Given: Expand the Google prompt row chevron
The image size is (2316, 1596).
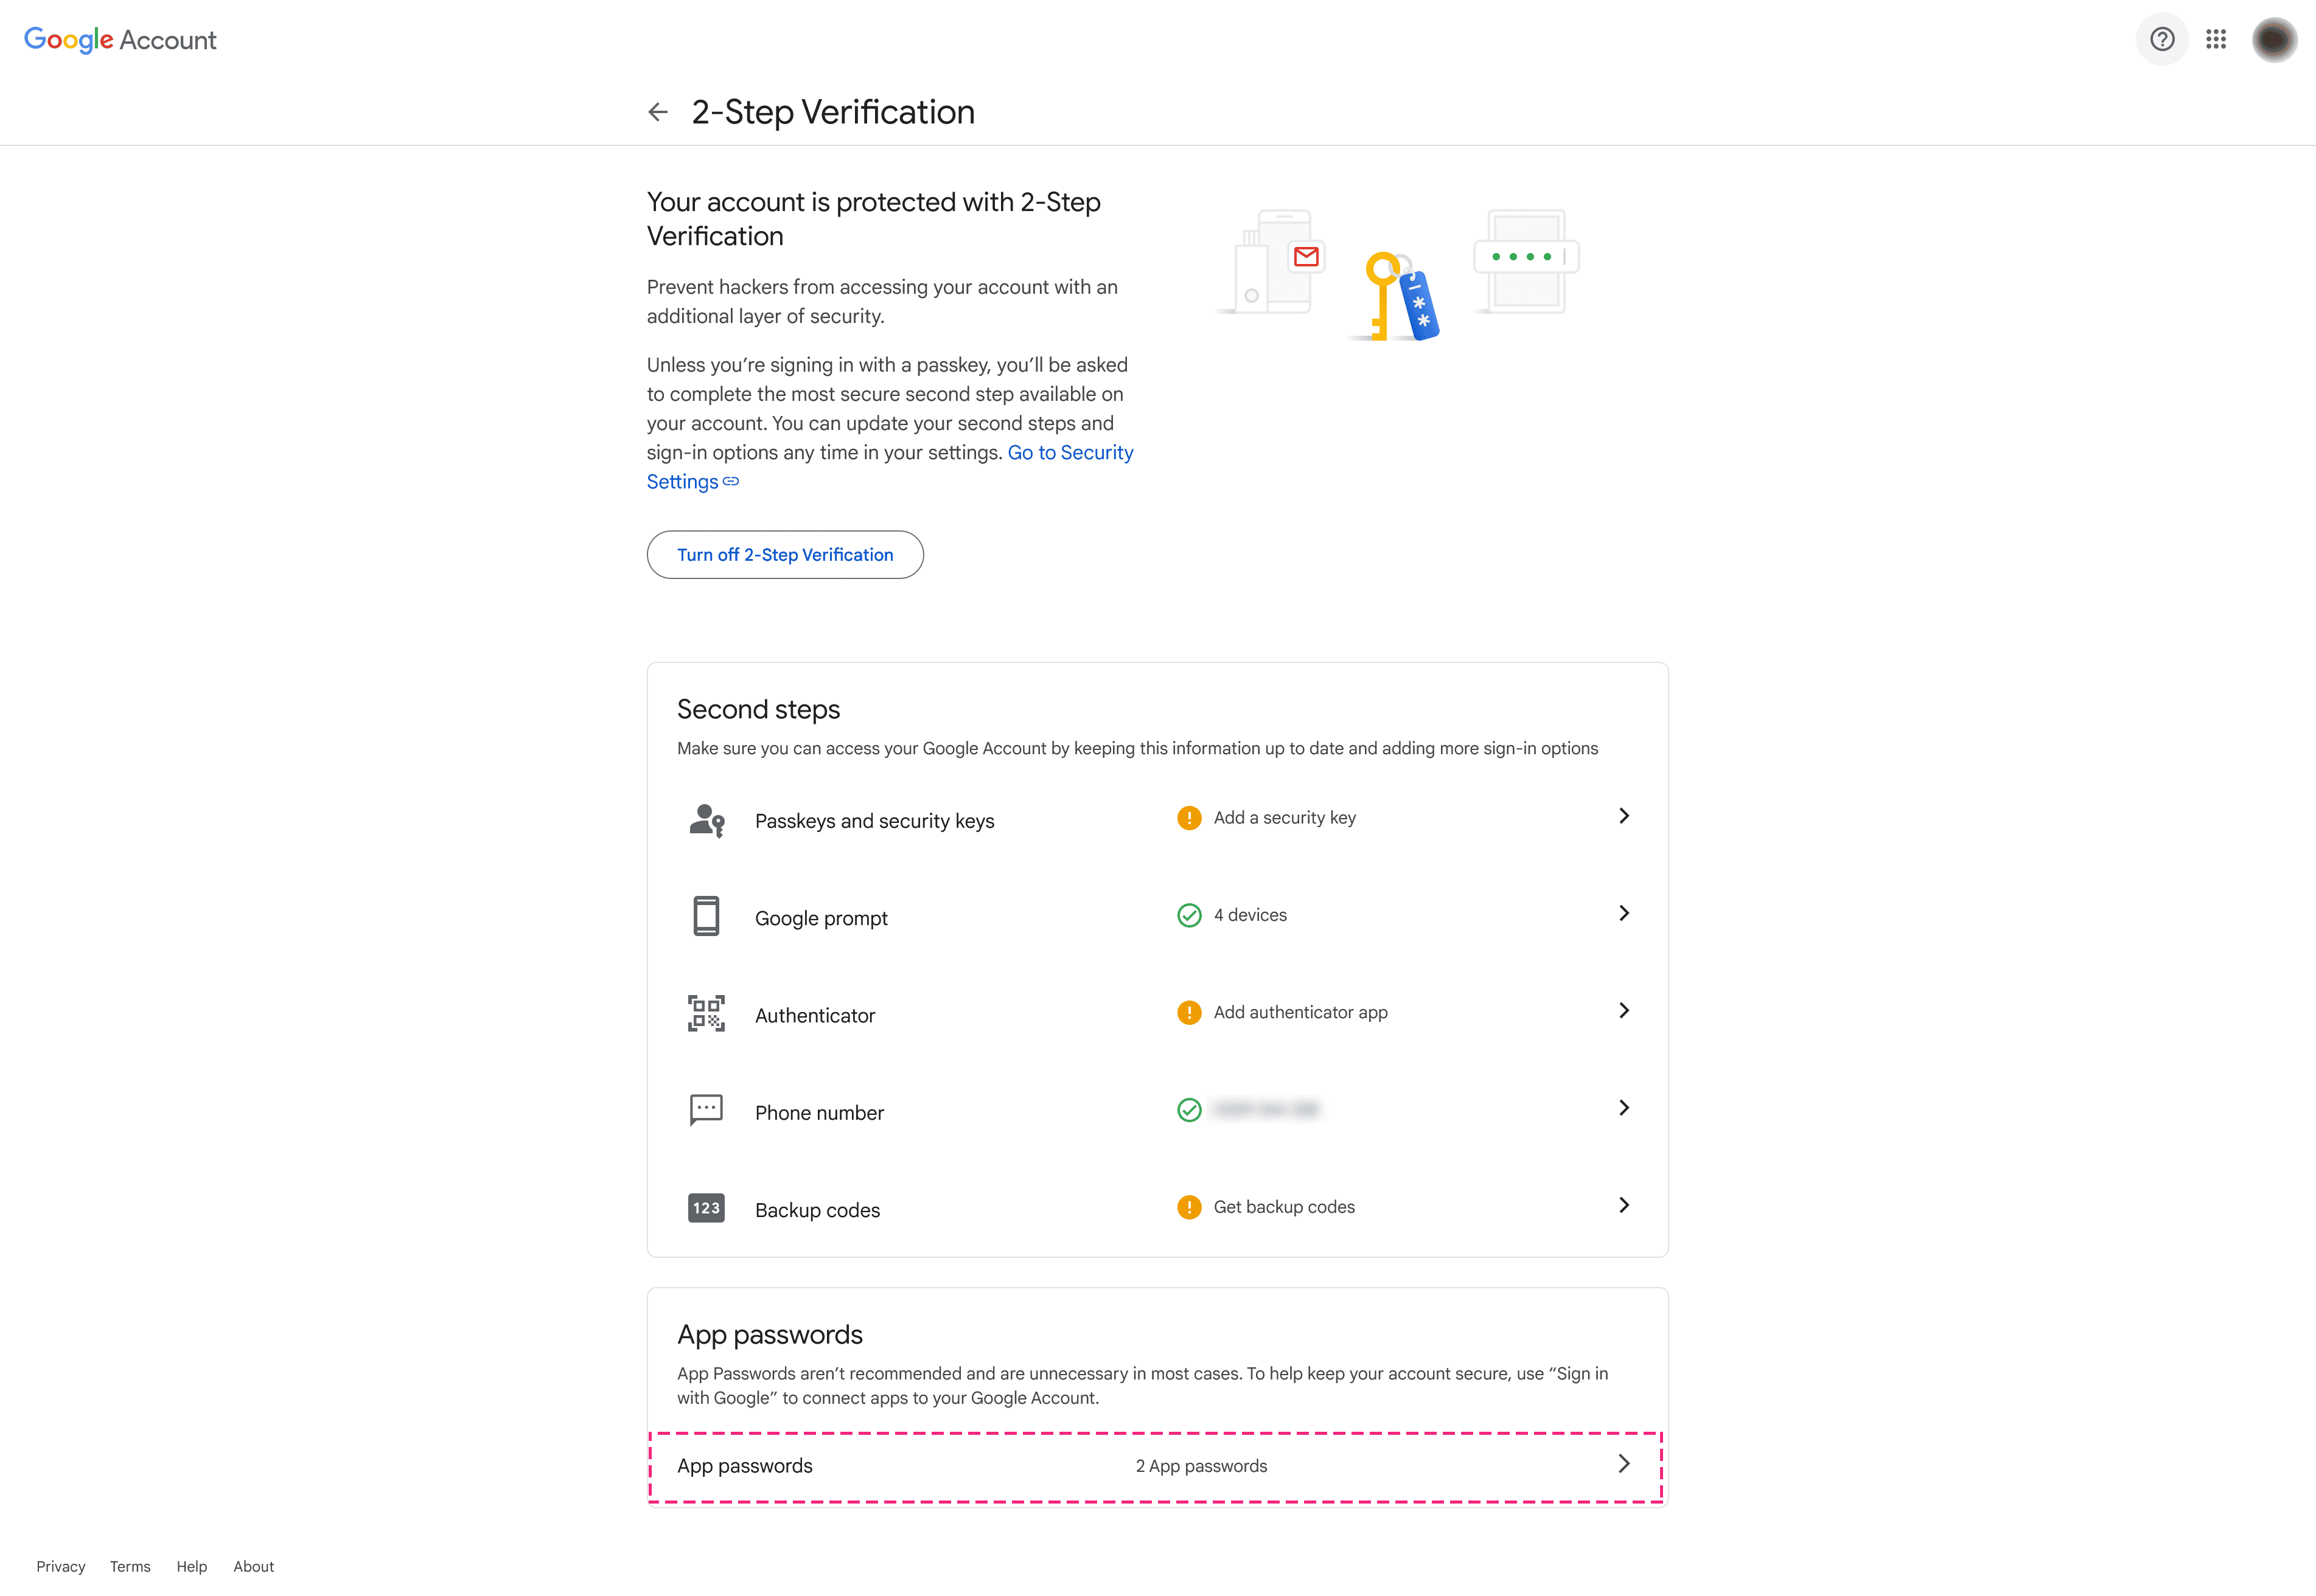Looking at the screenshot, I should (x=1624, y=913).
